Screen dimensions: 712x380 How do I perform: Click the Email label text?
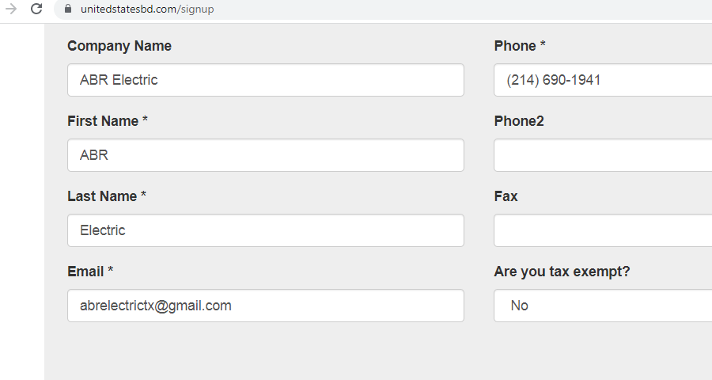85,272
